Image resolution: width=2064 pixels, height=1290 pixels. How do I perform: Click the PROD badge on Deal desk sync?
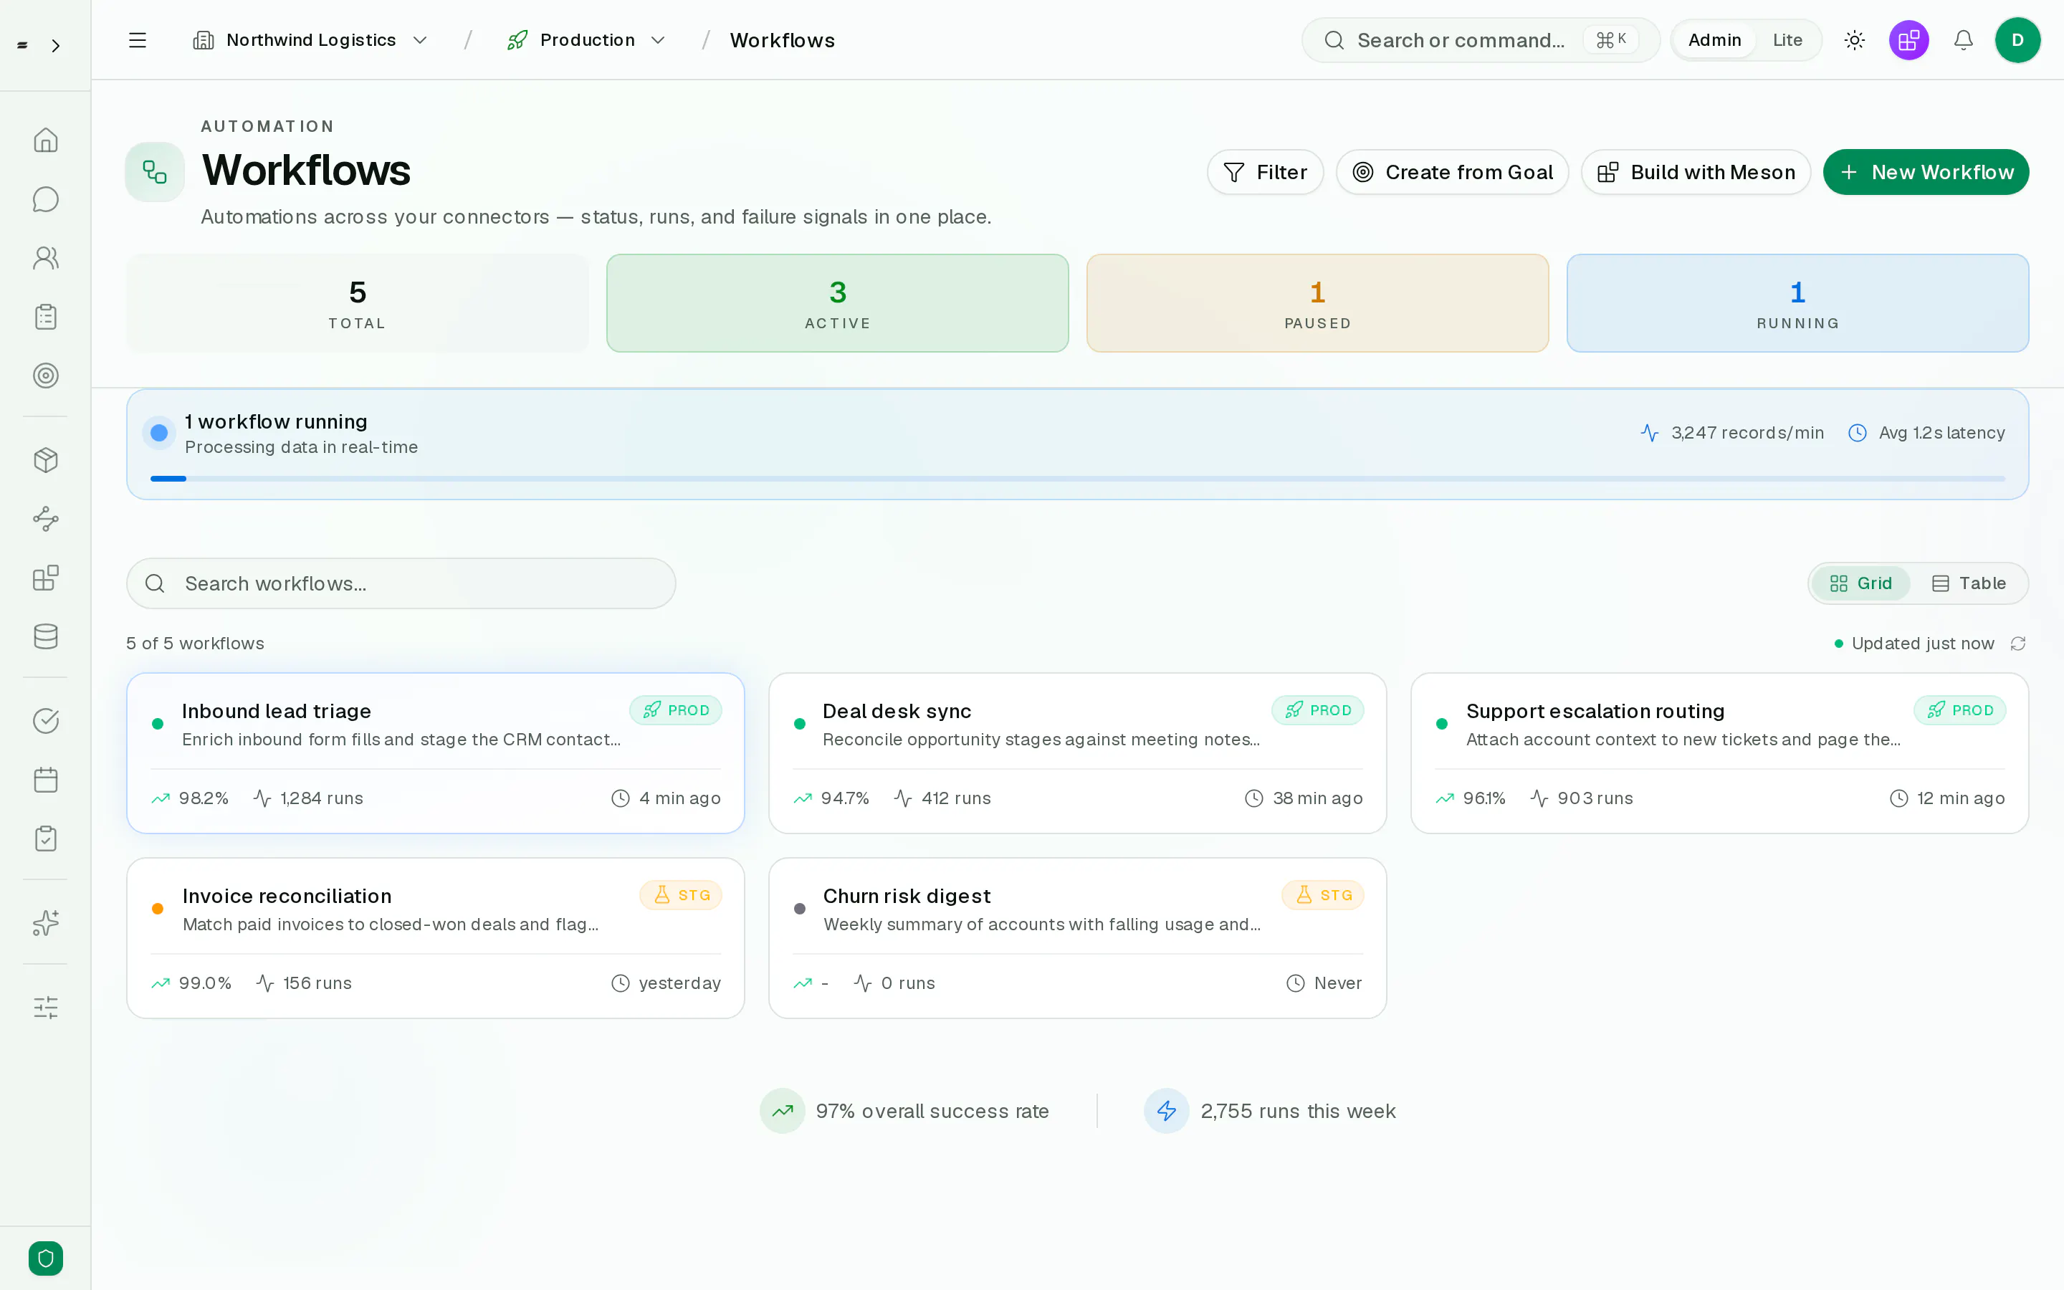[1318, 709]
